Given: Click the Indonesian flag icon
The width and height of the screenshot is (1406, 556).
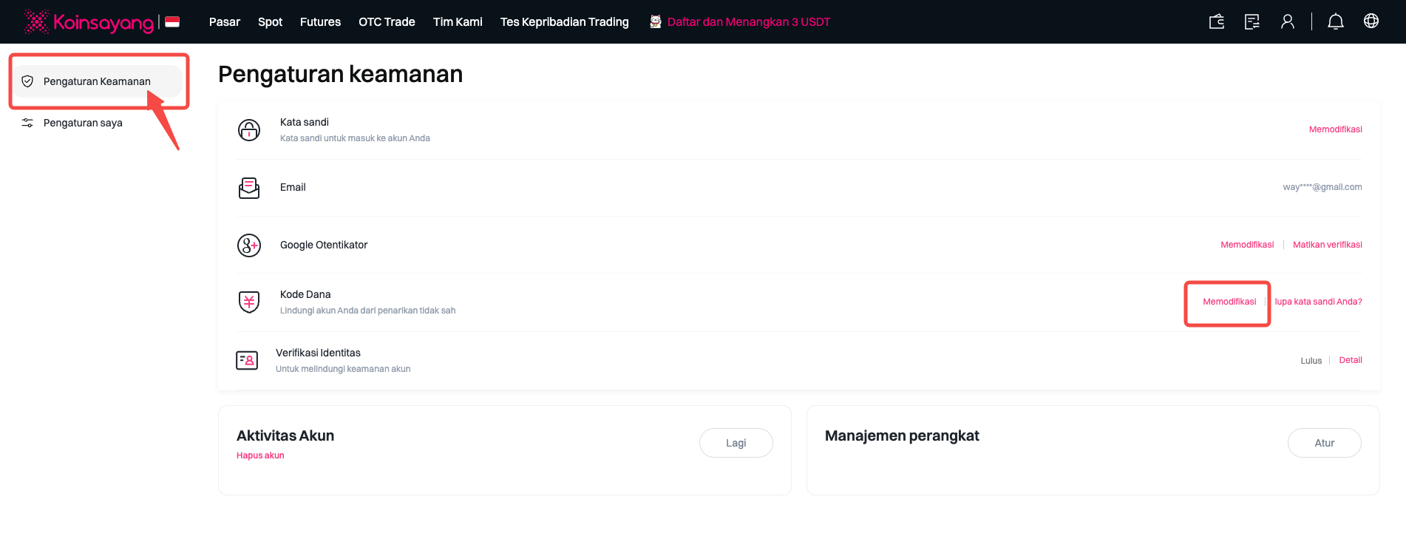Looking at the screenshot, I should (172, 21).
